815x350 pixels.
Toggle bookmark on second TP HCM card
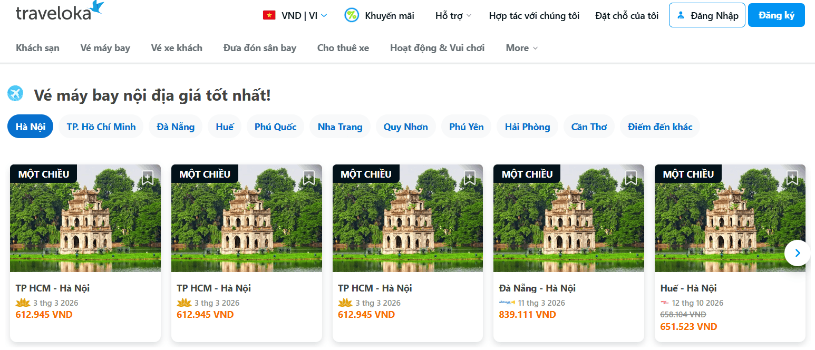click(x=309, y=178)
